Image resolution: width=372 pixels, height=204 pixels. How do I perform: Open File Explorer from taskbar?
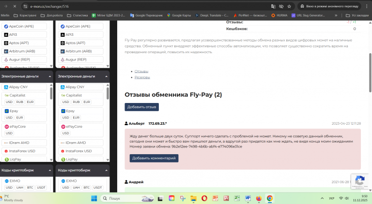[193, 198]
